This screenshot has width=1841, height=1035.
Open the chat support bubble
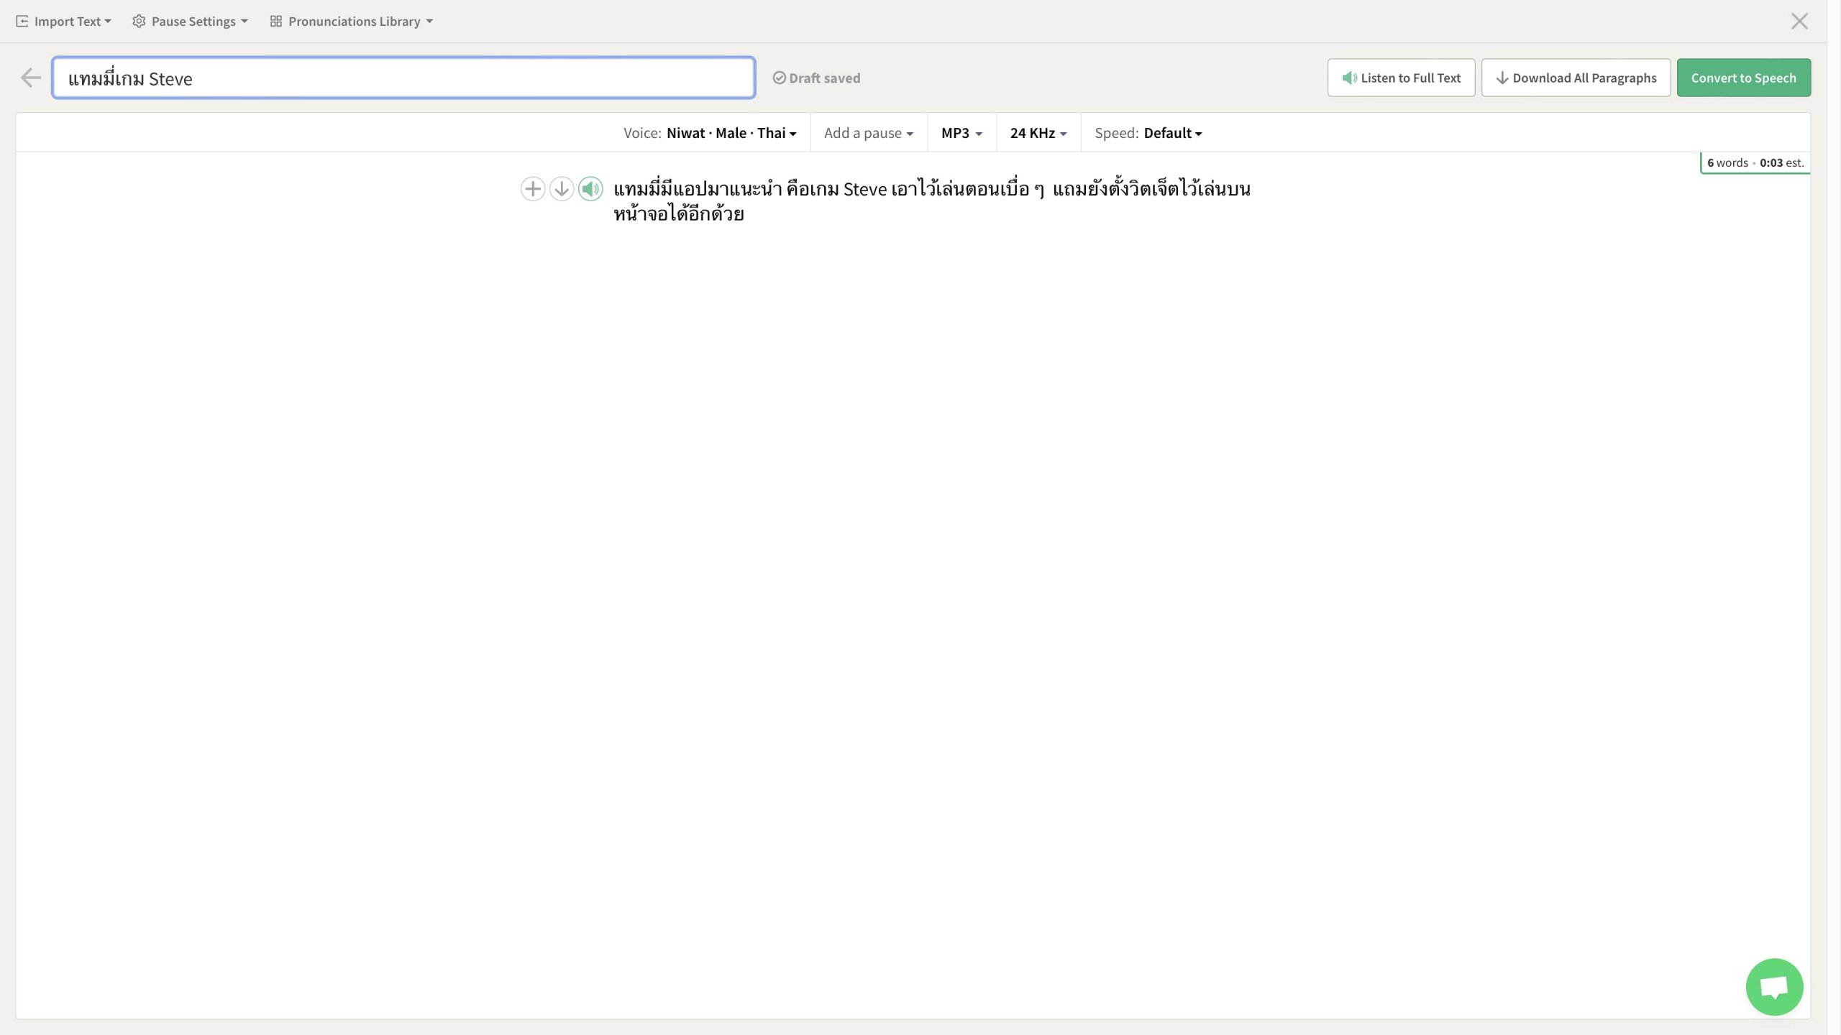pyautogui.click(x=1773, y=986)
